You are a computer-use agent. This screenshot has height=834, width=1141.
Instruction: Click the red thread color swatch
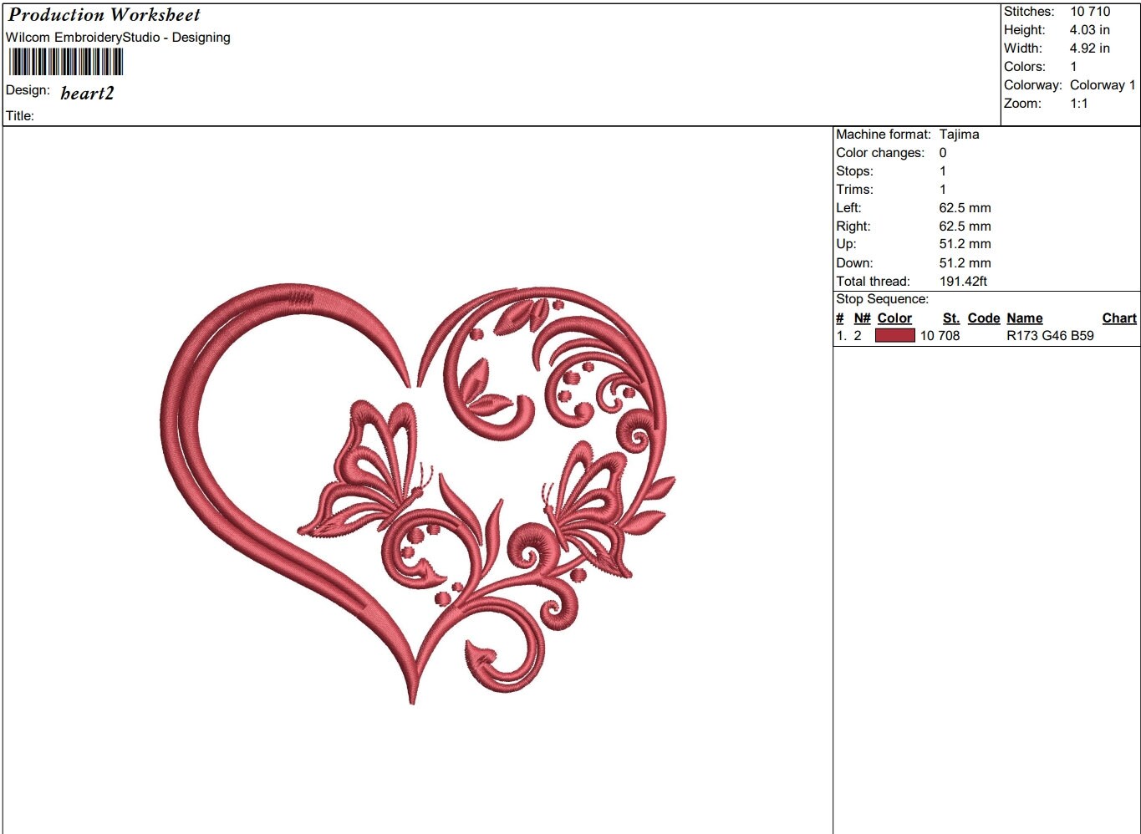pyautogui.click(x=894, y=336)
